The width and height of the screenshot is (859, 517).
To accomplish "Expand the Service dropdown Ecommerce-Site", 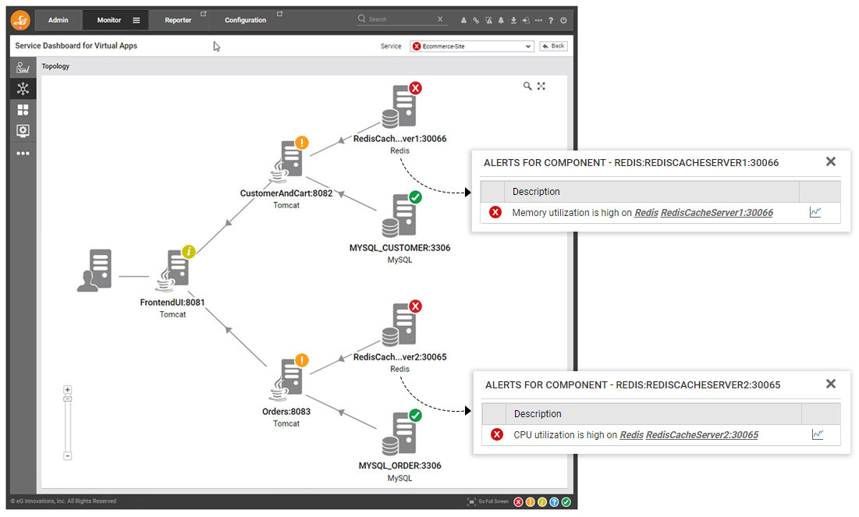I will (x=472, y=46).
